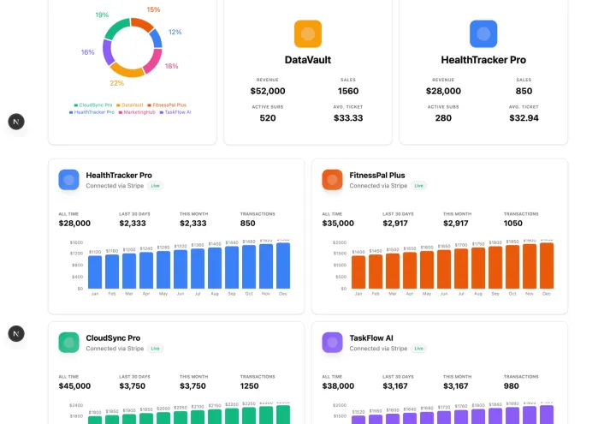Click the Jul $1700 bar in FitnessPal chart

461,269
